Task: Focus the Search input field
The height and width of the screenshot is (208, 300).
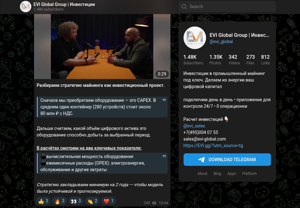Action: click(227, 7)
